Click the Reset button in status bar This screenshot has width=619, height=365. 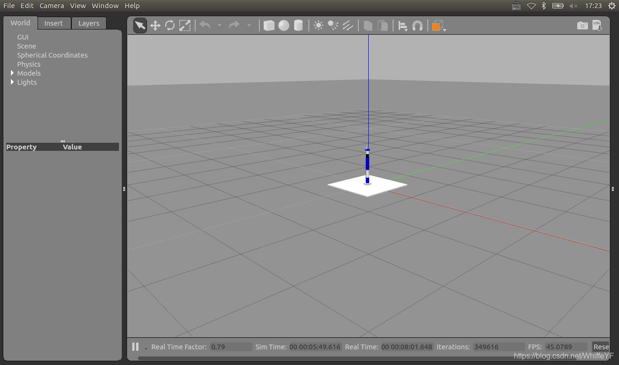(x=600, y=346)
